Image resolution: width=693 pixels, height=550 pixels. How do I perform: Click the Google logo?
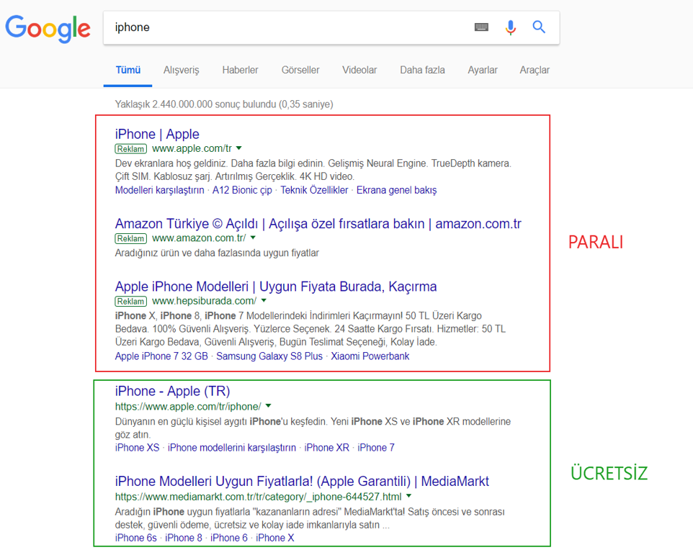click(48, 29)
